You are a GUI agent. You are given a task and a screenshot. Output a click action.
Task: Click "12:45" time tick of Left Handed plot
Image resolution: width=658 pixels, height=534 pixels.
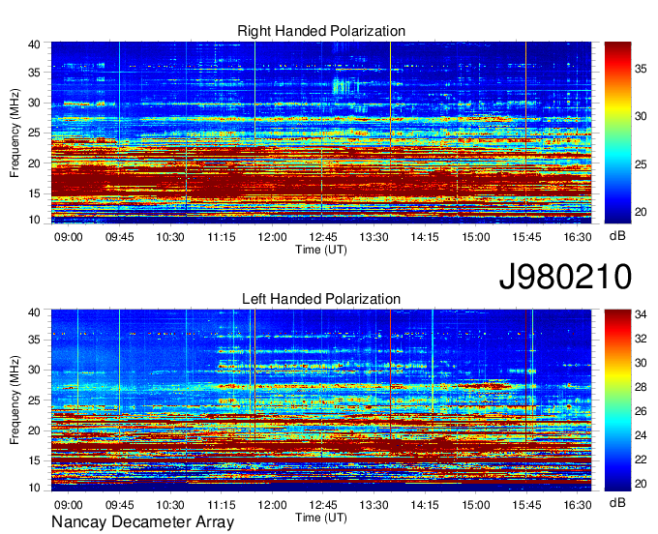point(323,505)
